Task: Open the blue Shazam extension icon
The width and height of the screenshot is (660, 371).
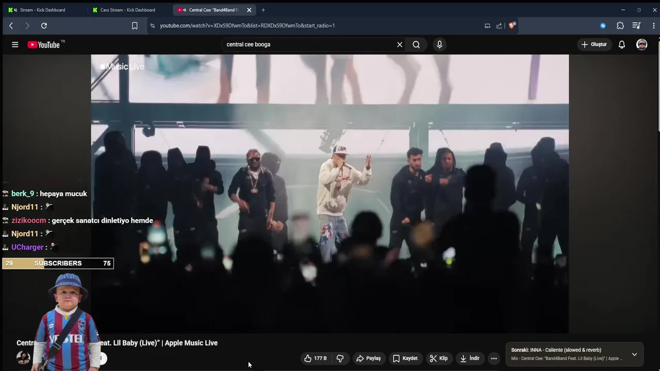Action: [x=603, y=26]
